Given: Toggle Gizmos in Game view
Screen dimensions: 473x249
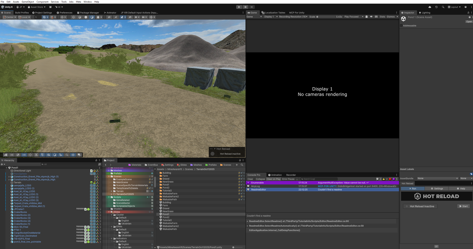Looking at the screenshot, I should [391, 17].
